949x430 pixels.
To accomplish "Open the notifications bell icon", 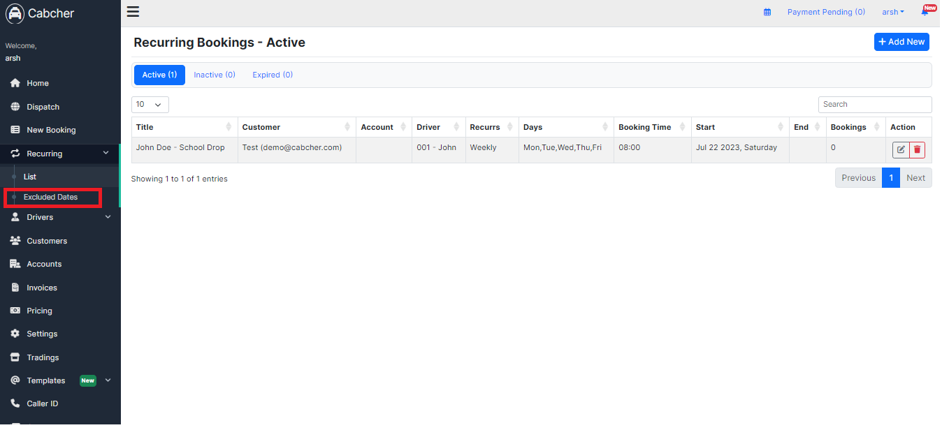I will point(925,12).
